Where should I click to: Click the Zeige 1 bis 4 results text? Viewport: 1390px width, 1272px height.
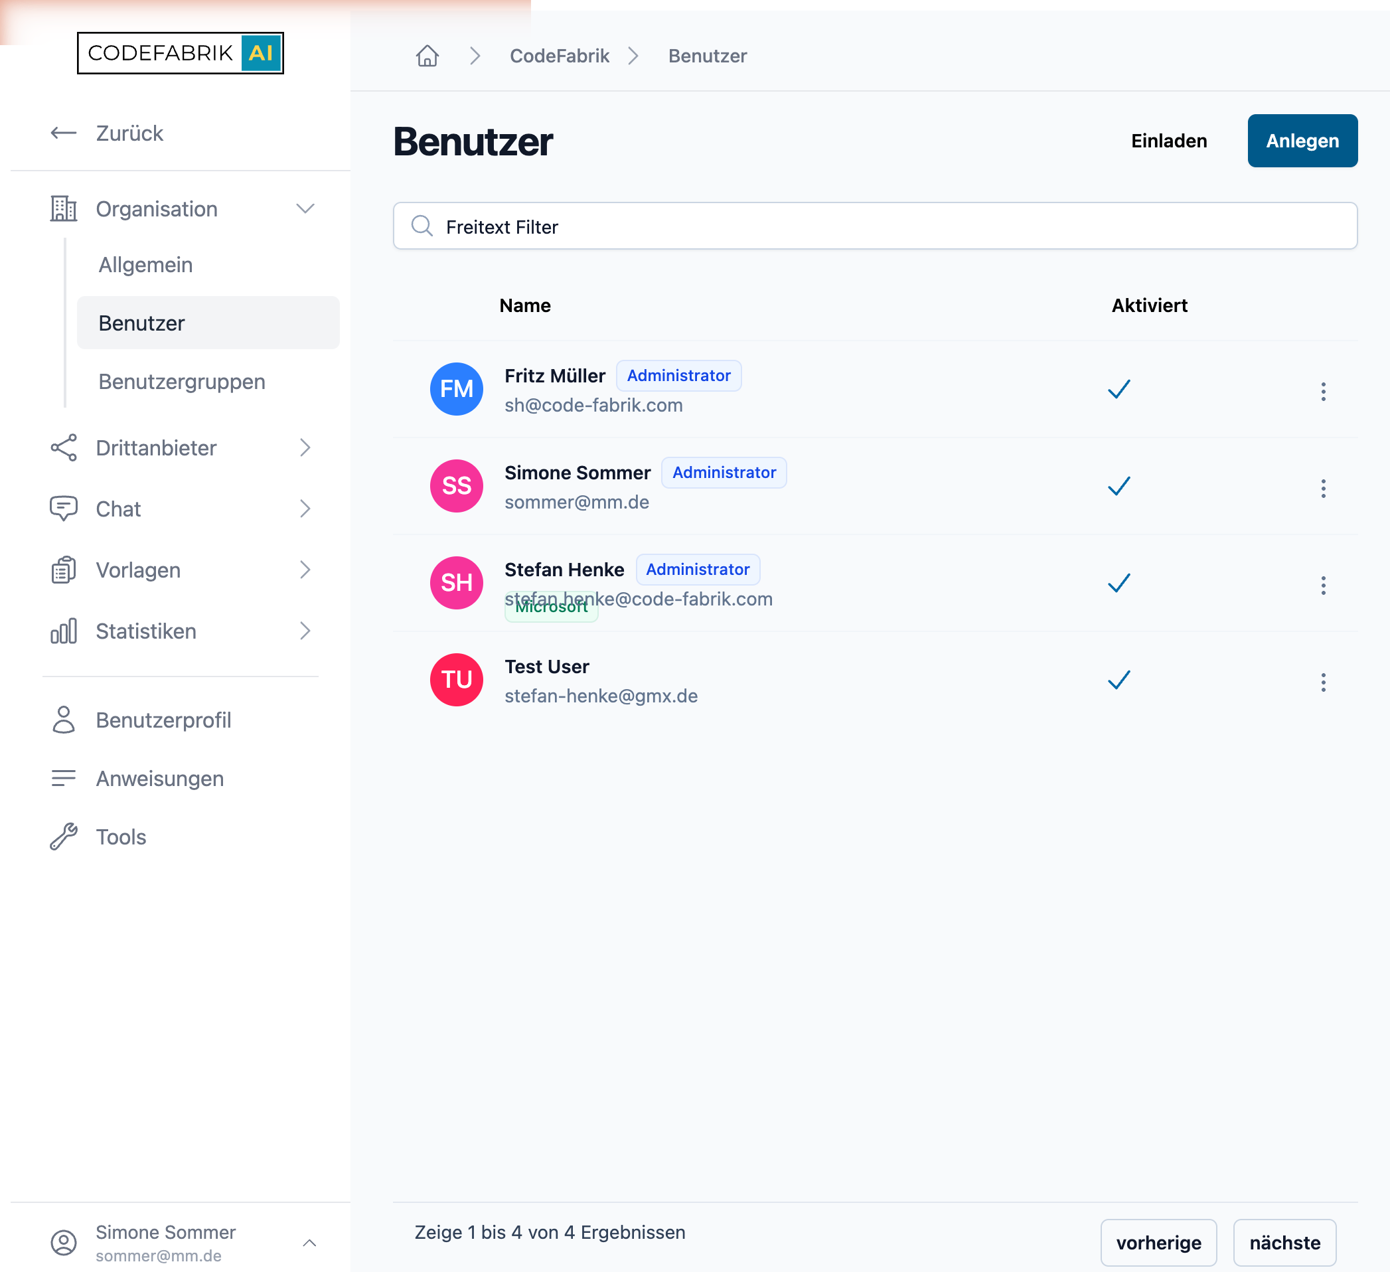coord(550,1233)
